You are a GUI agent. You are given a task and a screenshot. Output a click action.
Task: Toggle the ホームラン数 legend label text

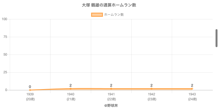[114, 15]
